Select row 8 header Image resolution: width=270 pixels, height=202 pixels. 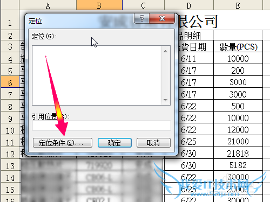point(10,106)
